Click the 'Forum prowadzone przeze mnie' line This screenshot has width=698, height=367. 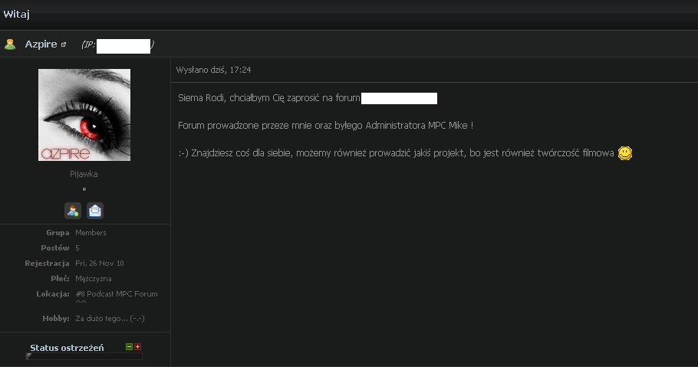point(325,126)
